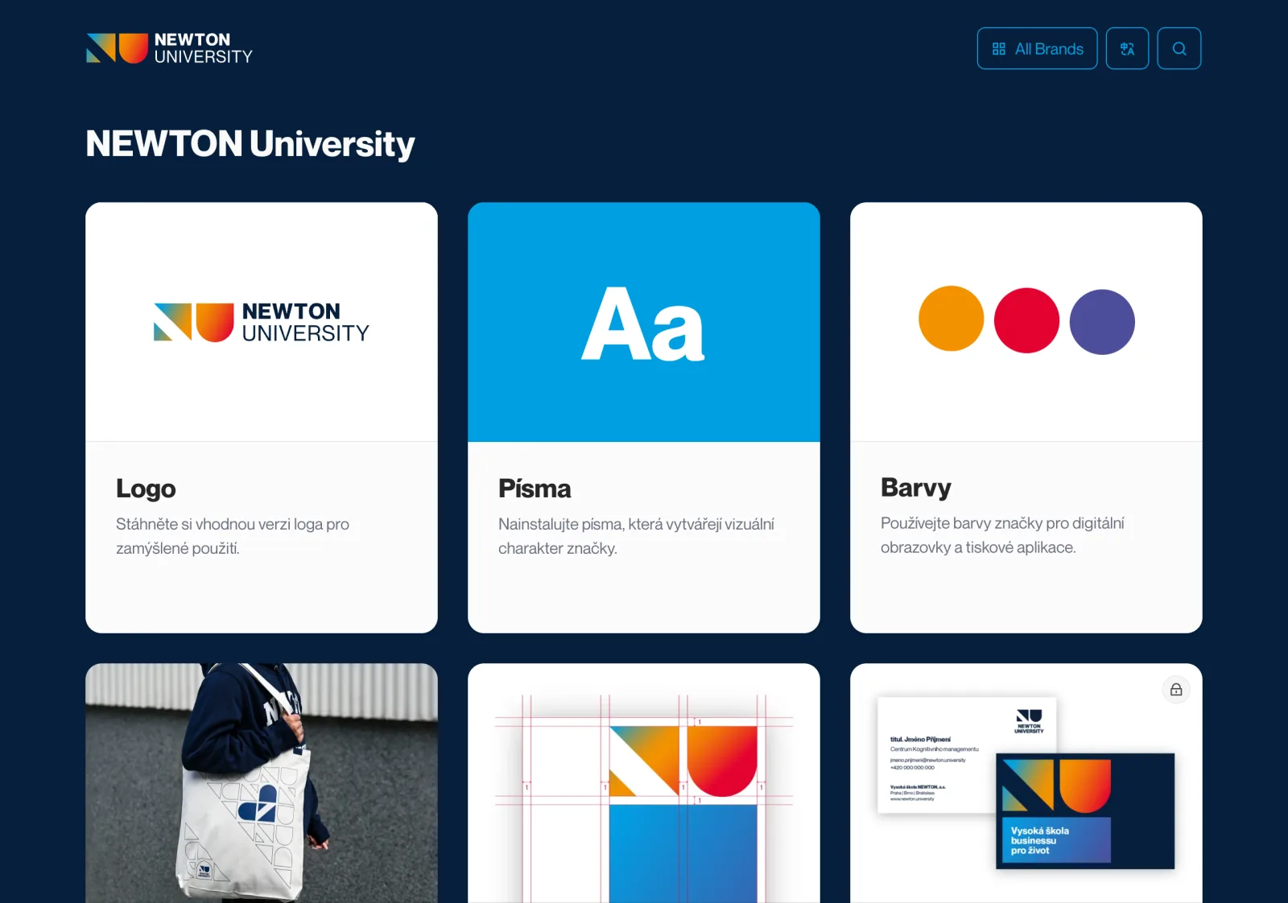Open the blue Aa typography thumbnail
Viewport: 1288px width, 903px height.
tap(644, 322)
